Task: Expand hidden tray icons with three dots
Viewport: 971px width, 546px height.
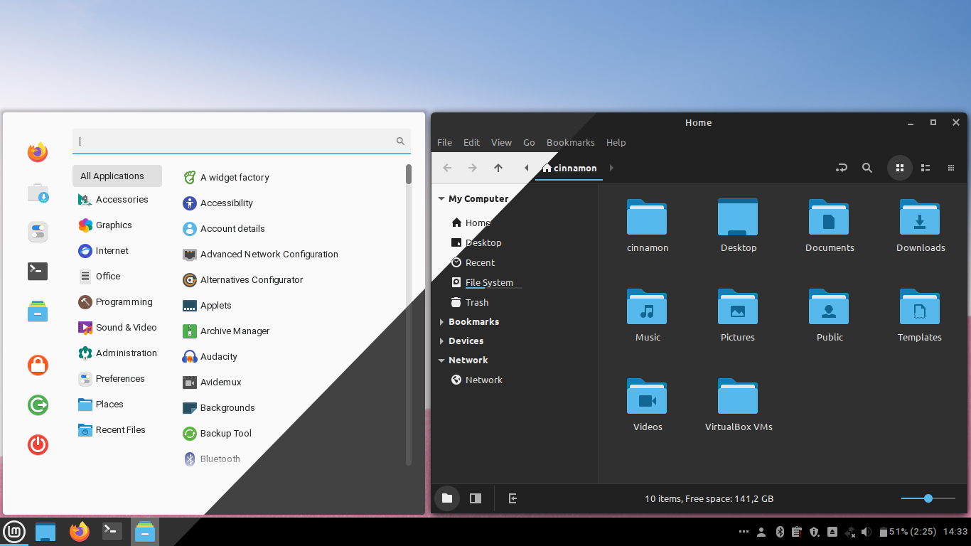Action: pos(744,532)
